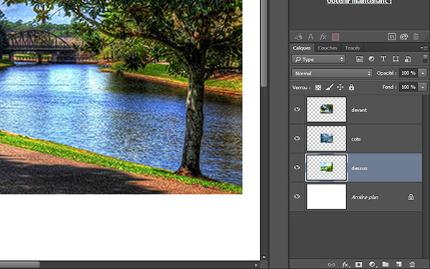Screen dimensions: 430x269
Task: Create new fill or adjustment layer icon
Action: click(x=372, y=264)
